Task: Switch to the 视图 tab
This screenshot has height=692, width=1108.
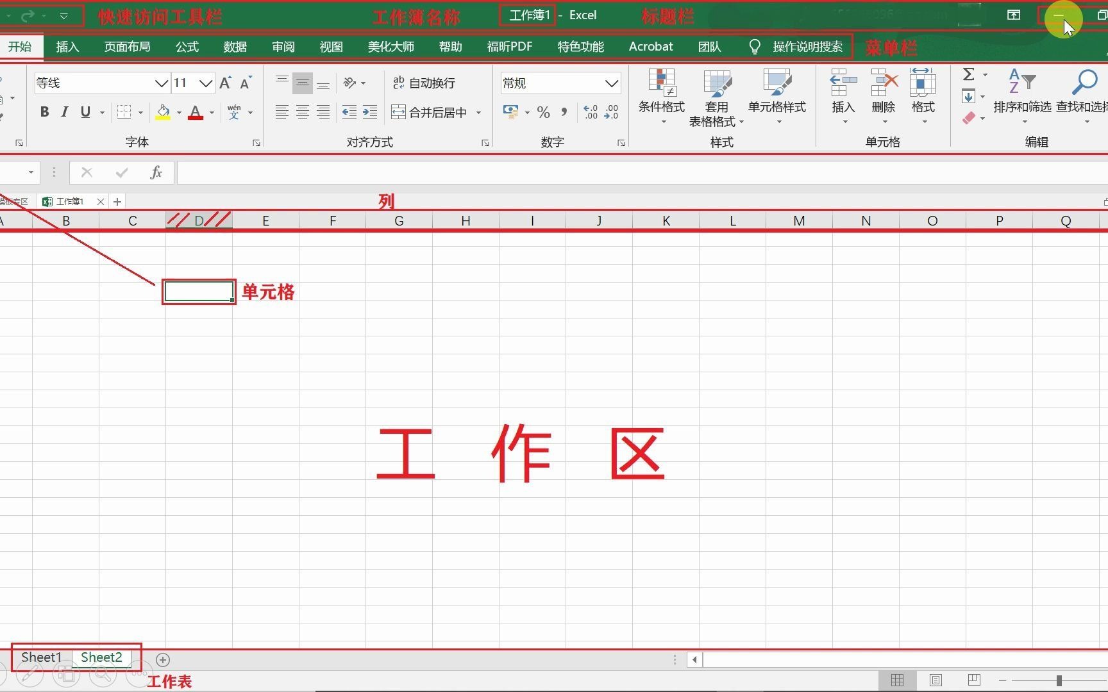Action: 332,47
